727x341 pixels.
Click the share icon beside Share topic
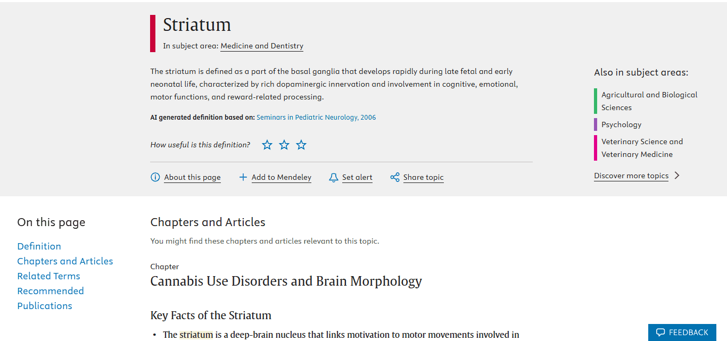point(395,177)
